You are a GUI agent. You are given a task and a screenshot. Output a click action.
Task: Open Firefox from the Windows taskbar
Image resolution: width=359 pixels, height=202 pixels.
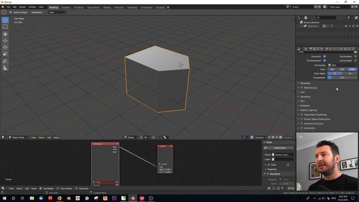[59, 198]
